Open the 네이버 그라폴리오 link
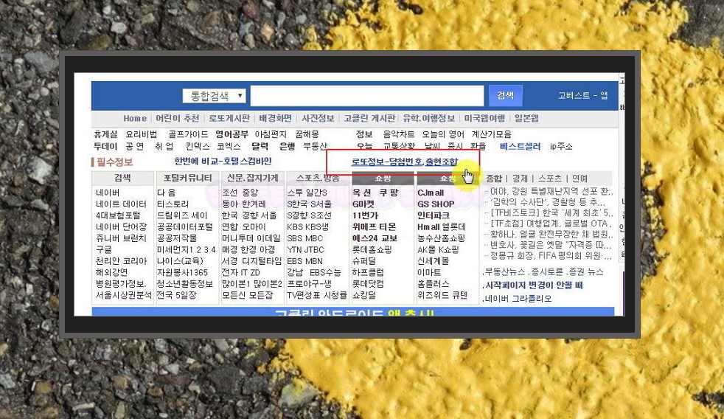724x419 pixels. pyautogui.click(x=518, y=299)
